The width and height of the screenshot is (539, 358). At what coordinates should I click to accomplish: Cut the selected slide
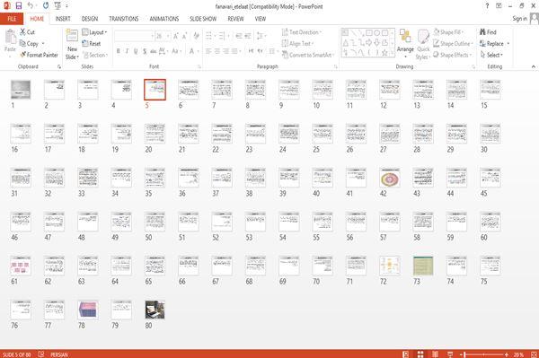(x=27, y=32)
